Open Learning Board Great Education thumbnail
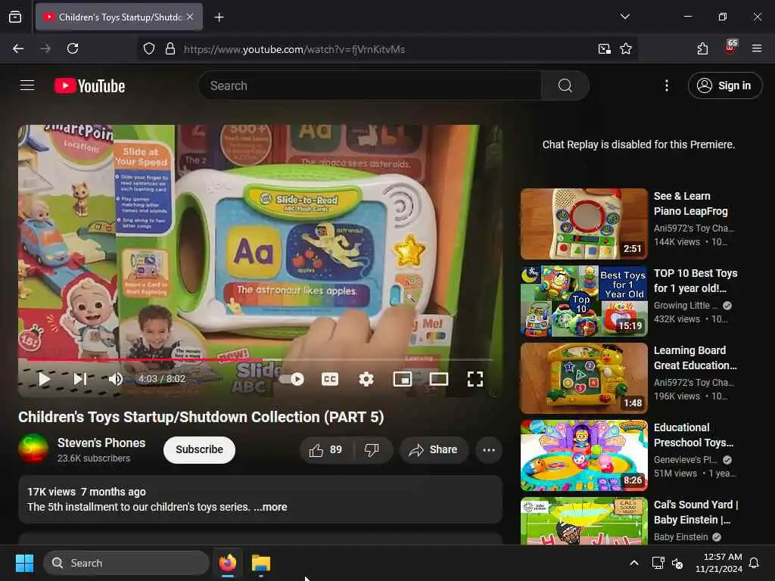Viewport: 775px width, 581px height. coord(584,378)
